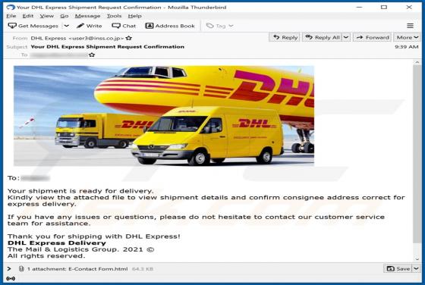Click the message body scrollbar thumb
Screen dimensions: 425x285
coord(417,155)
